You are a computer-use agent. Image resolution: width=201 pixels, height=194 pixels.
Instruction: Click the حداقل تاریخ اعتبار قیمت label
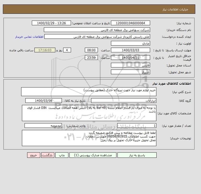pyautogui.click(x=180, y=58)
